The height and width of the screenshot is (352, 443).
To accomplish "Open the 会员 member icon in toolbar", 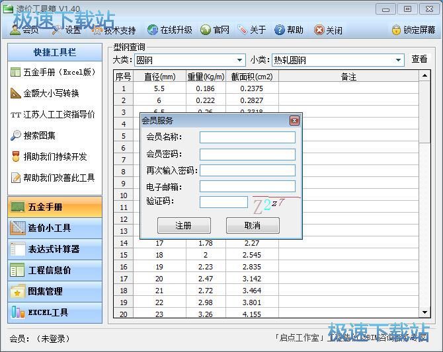I will [15, 29].
